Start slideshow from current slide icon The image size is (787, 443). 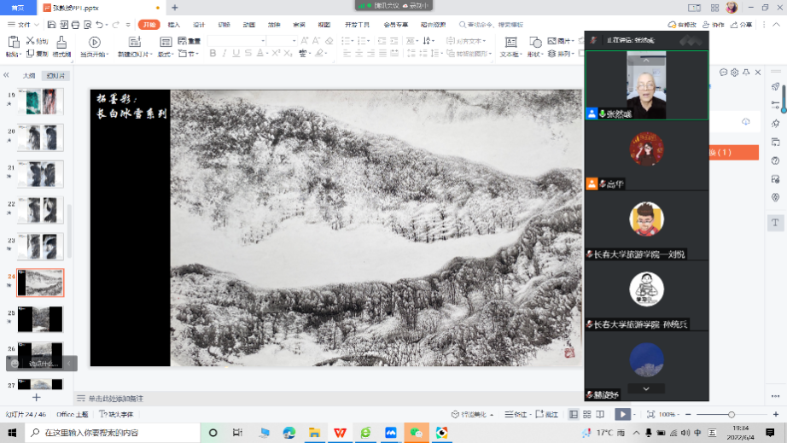(x=95, y=42)
